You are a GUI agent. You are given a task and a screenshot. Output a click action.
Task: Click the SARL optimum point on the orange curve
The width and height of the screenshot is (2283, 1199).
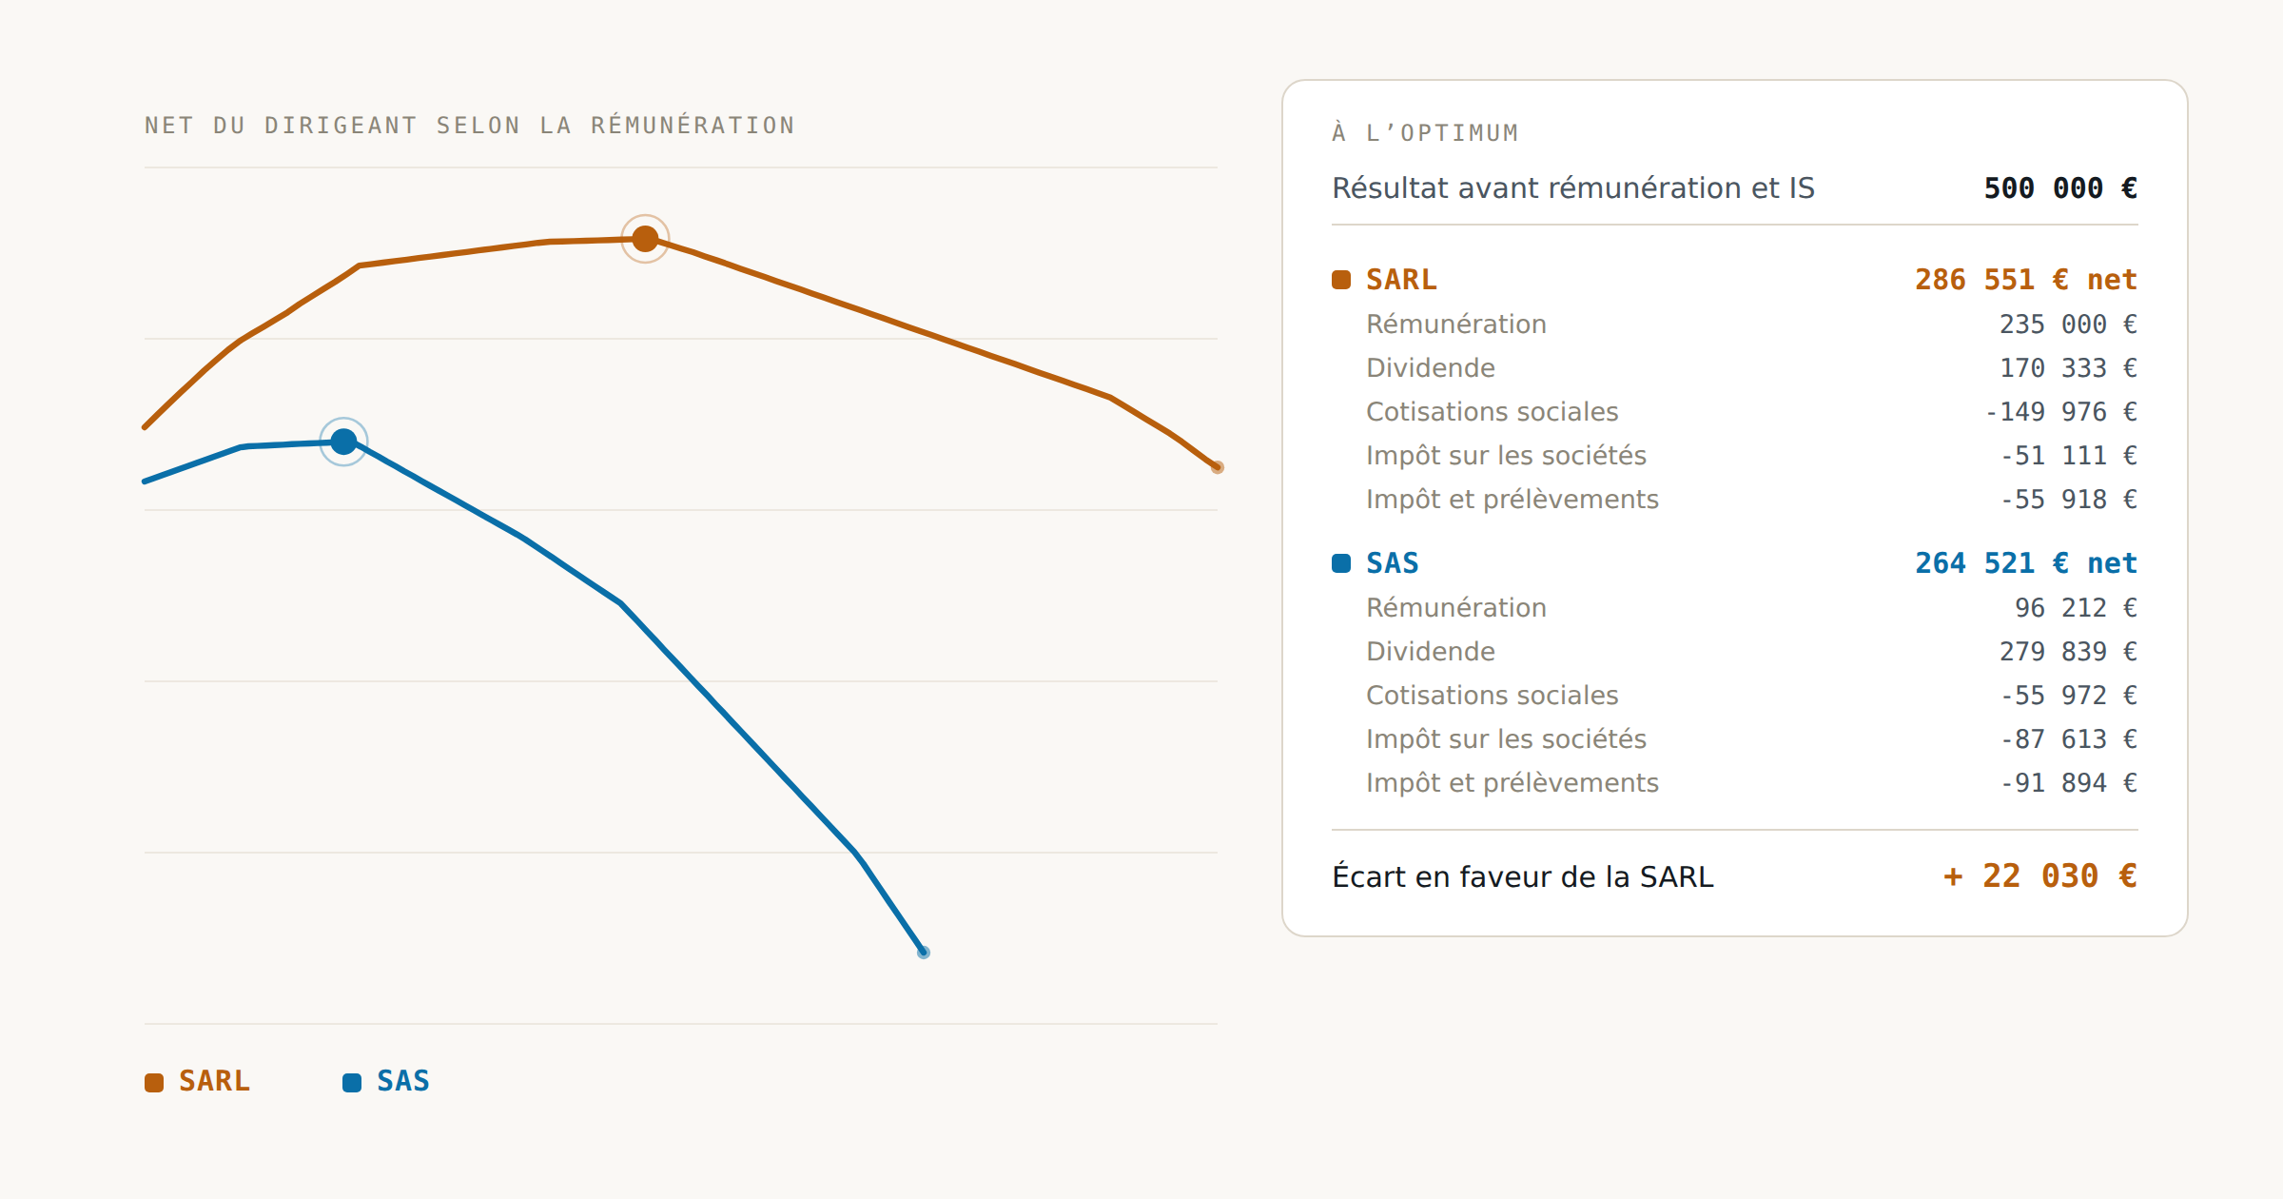(x=645, y=239)
